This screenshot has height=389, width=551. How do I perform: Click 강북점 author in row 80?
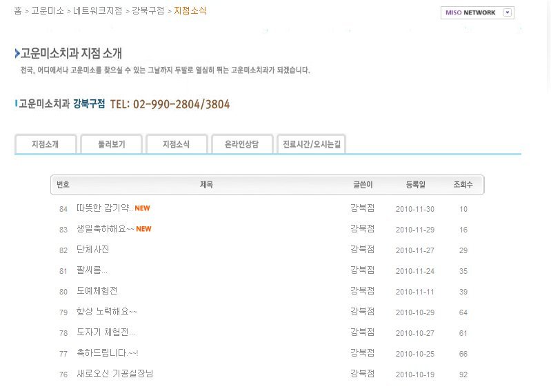[x=362, y=291]
